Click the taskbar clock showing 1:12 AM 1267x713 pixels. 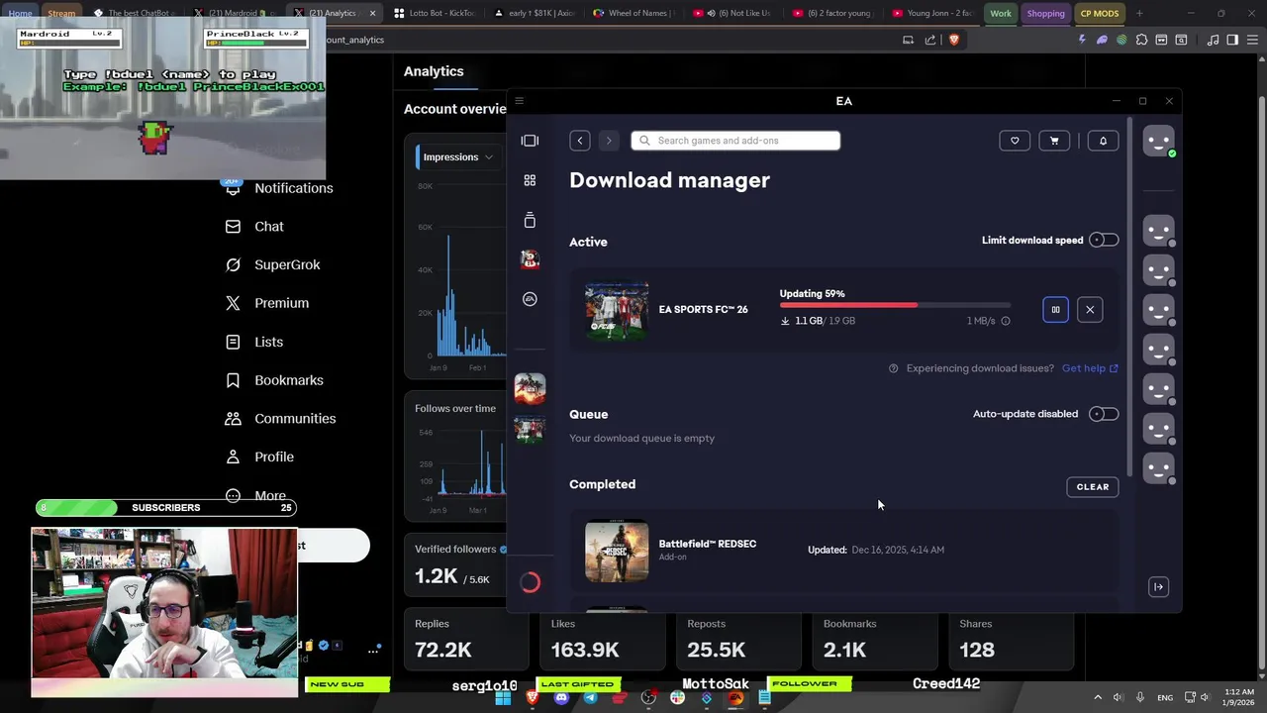1238,698
